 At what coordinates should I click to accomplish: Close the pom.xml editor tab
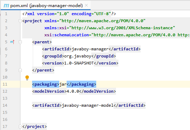click(86, 5)
